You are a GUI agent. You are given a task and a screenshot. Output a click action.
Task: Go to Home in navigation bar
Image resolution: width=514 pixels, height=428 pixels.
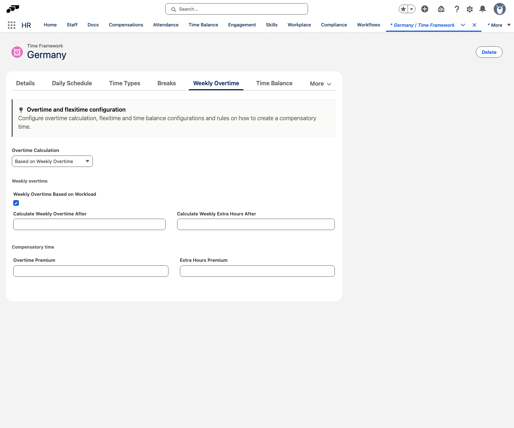(50, 25)
